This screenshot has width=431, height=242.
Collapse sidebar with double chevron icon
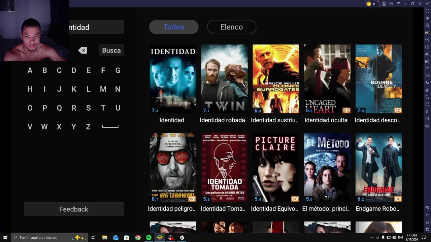tap(427, 4)
